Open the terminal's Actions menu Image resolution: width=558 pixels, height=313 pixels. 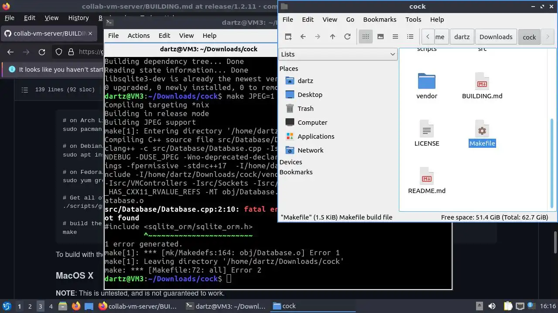point(139,36)
